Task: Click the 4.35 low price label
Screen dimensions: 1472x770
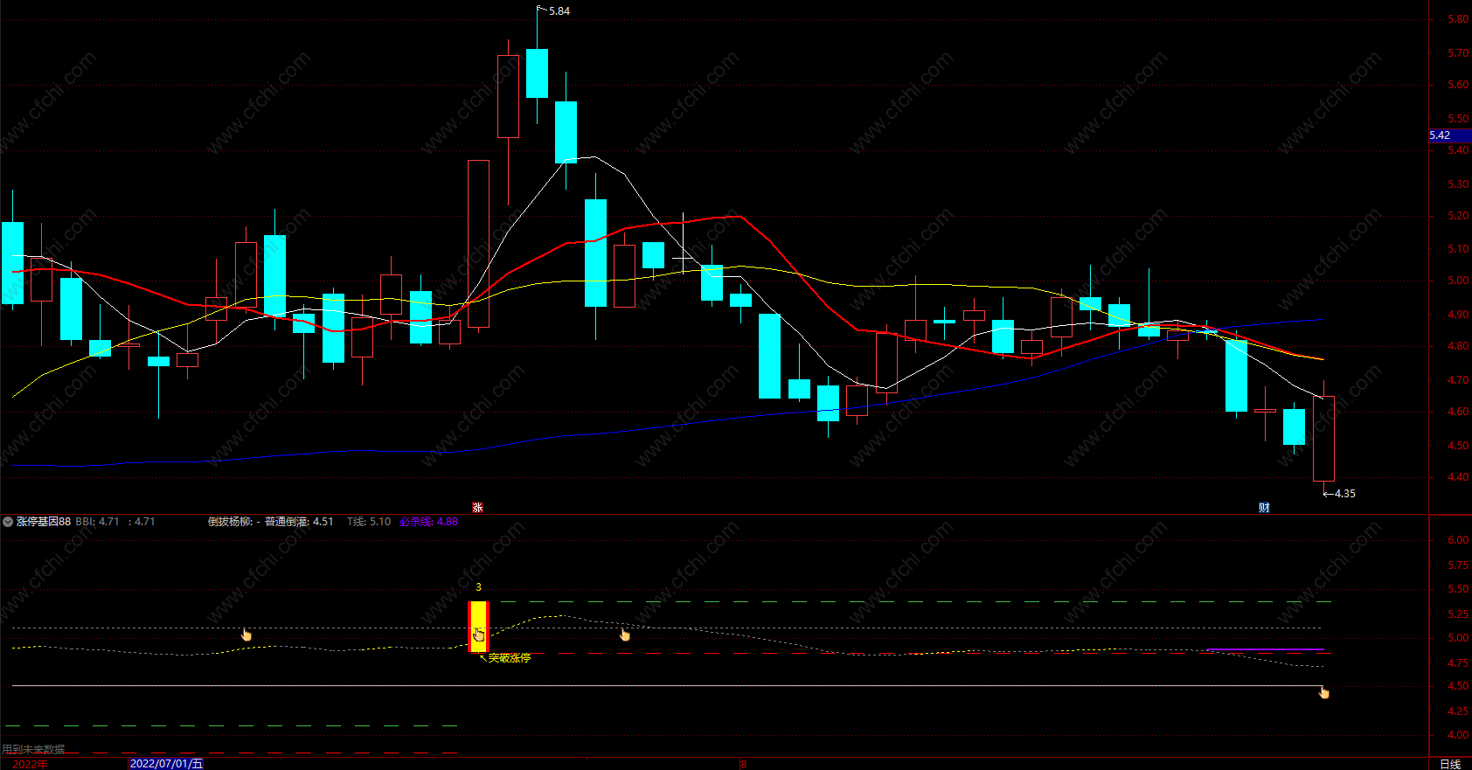Action: [1345, 494]
